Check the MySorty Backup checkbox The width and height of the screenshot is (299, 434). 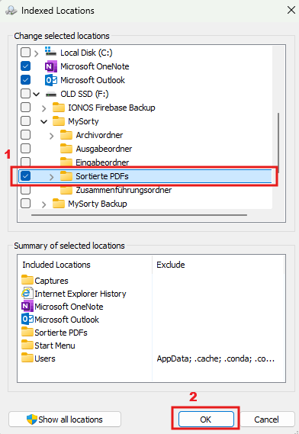25,204
